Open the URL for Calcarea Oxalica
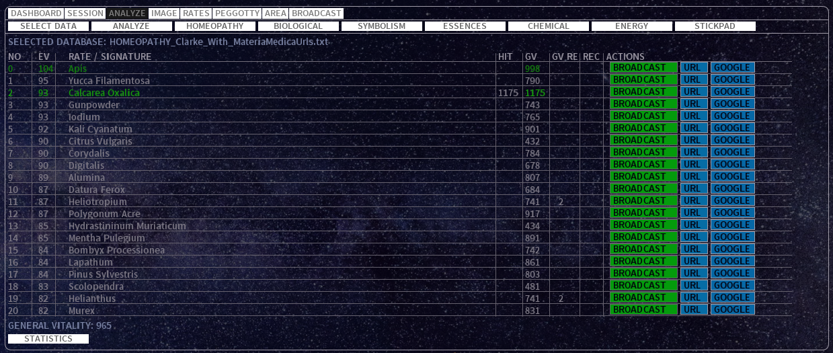The image size is (833, 353). click(x=692, y=91)
